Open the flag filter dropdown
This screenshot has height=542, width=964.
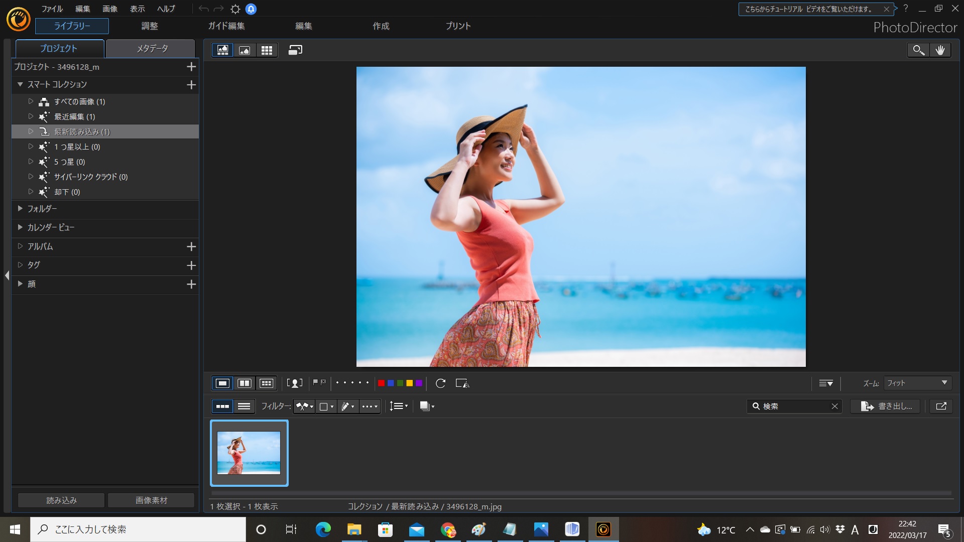[x=304, y=406]
